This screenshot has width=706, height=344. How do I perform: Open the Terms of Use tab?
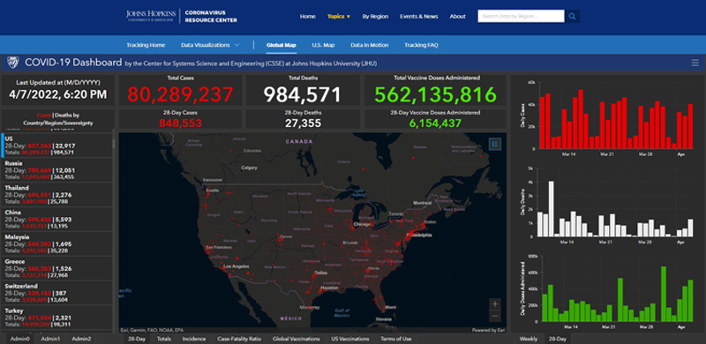(x=395, y=339)
